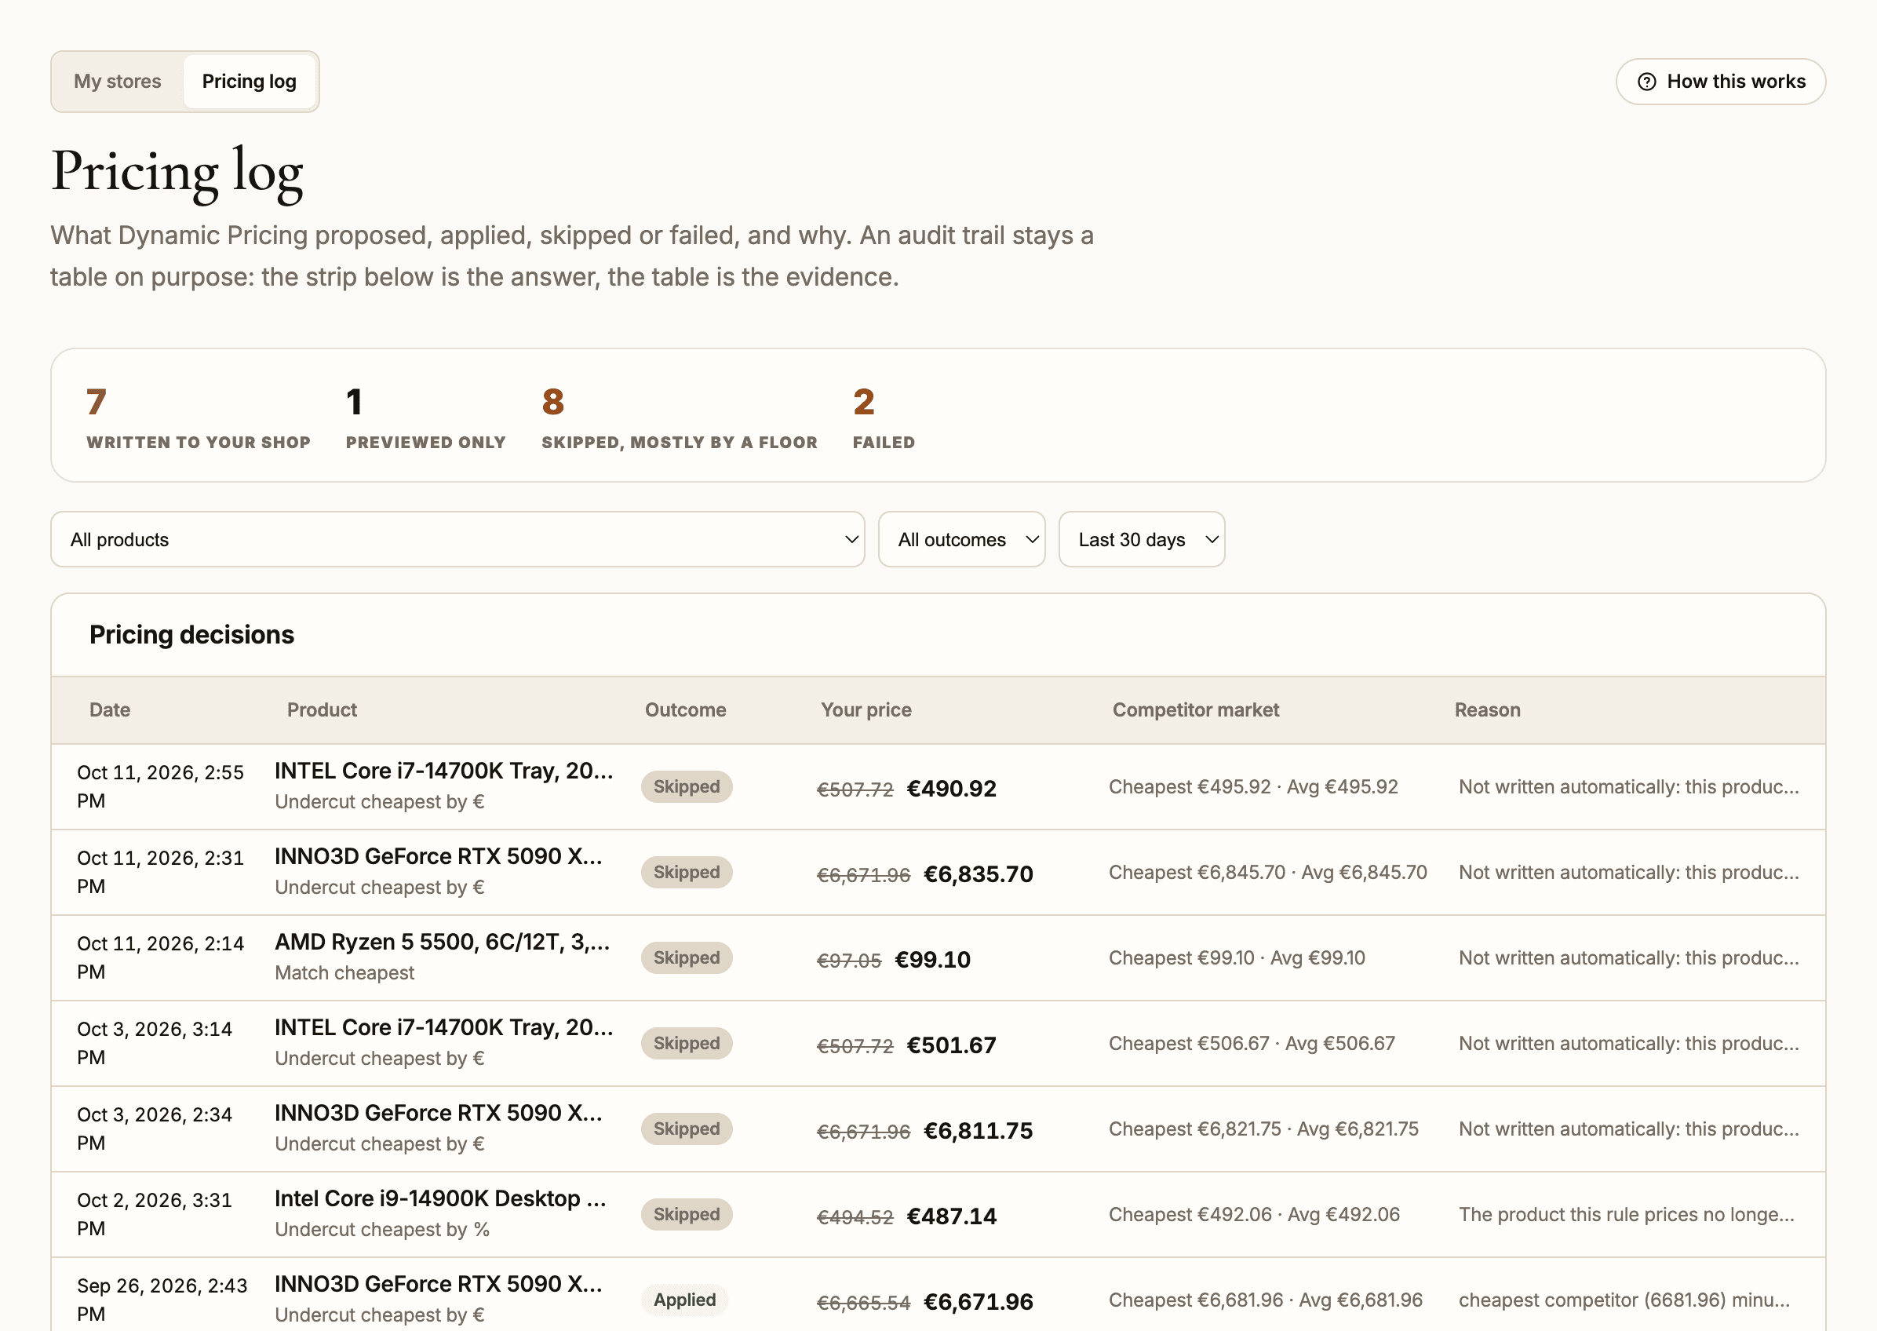The height and width of the screenshot is (1331, 1877).
Task: Click new price €487.14
Action: 951,1216
